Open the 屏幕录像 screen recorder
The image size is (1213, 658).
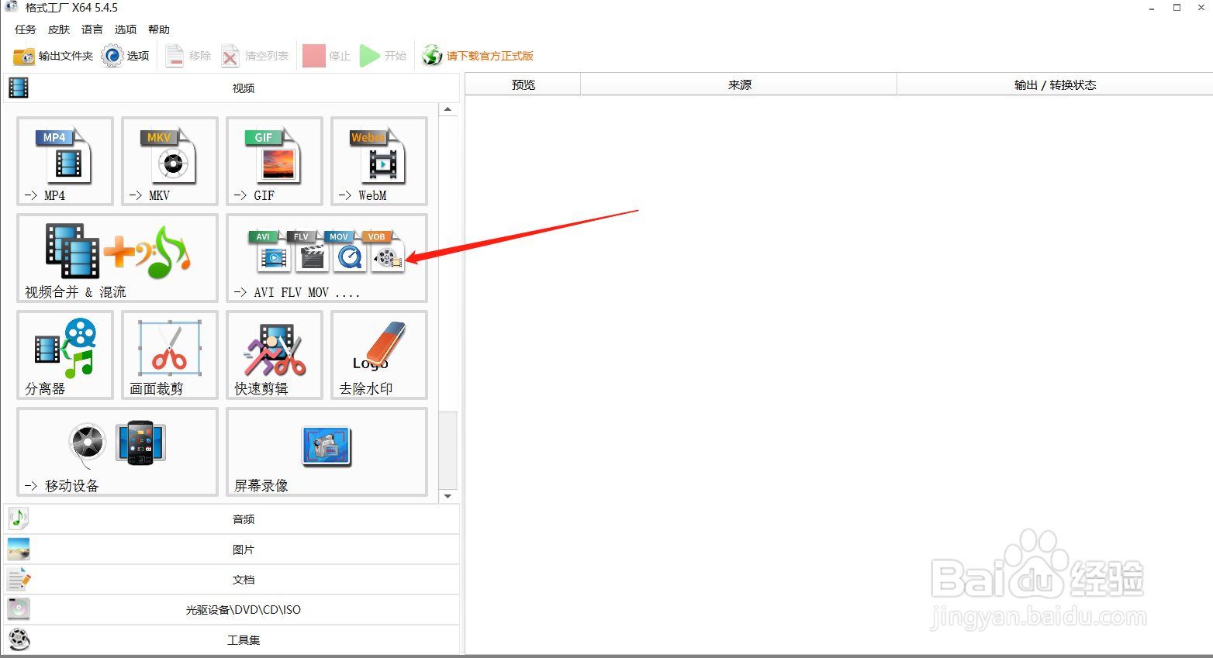click(x=327, y=452)
